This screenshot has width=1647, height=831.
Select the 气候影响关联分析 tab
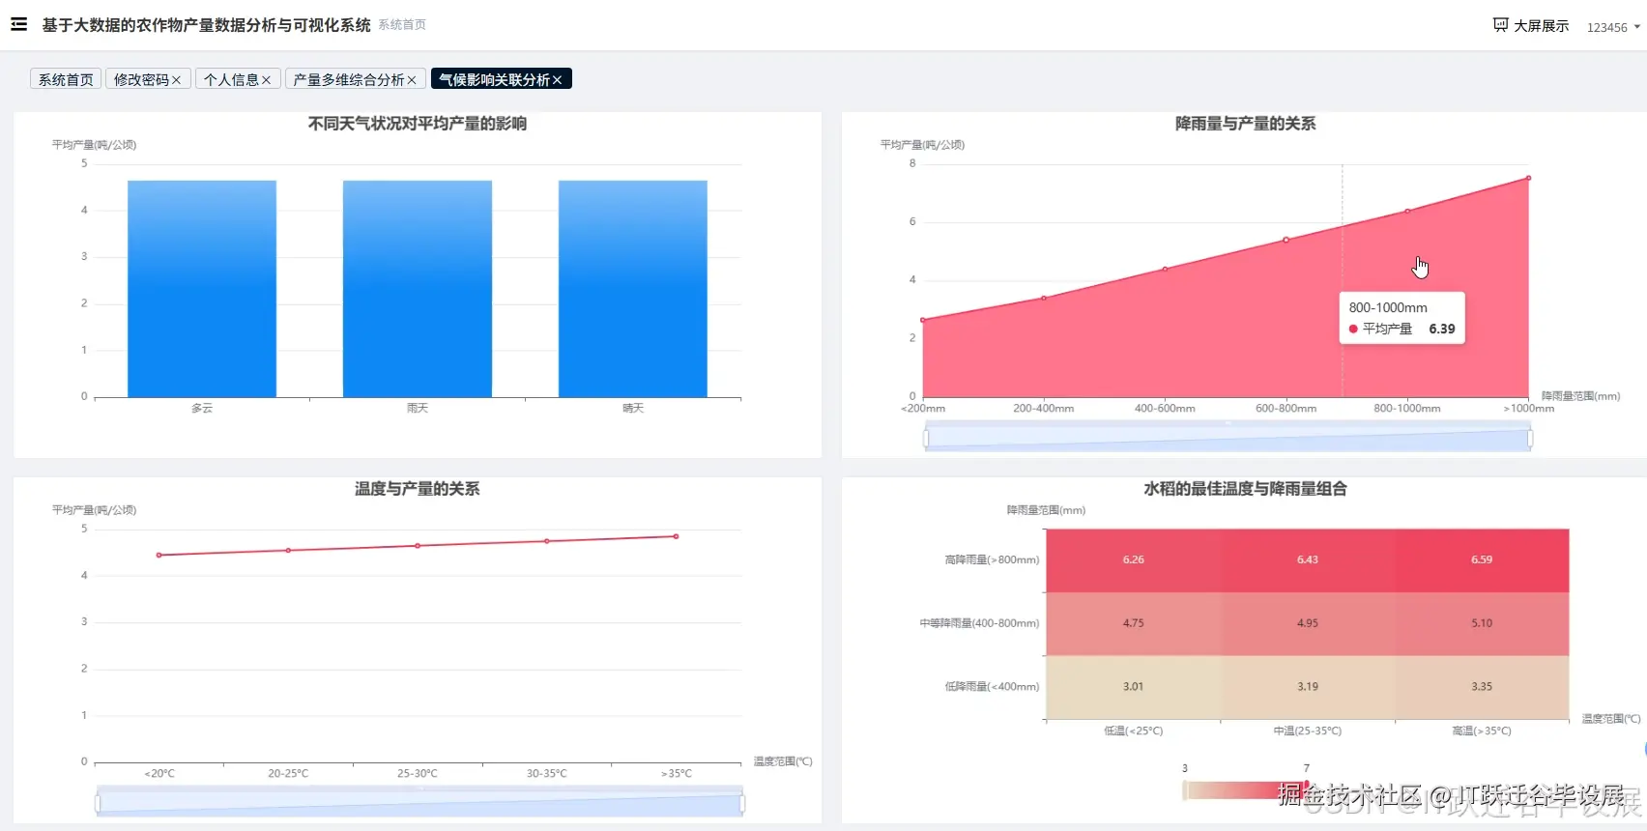(x=494, y=79)
